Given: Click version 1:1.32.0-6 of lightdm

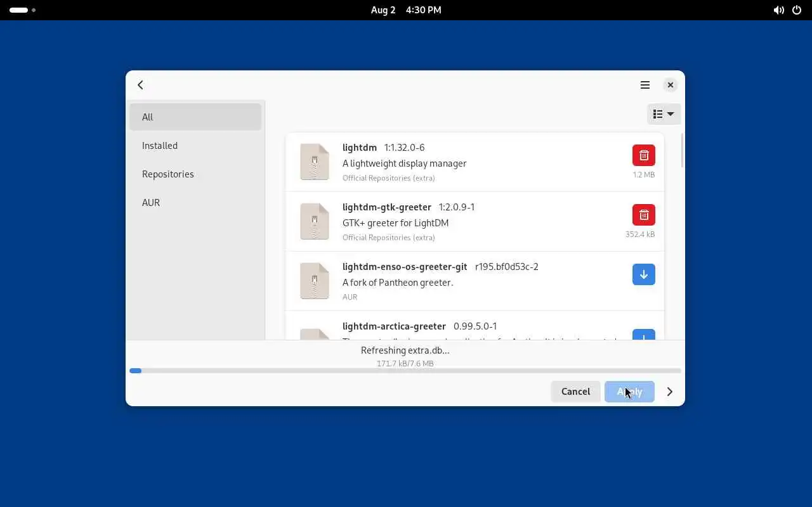Looking at the screenshot, I should click(x=405, y=148).
